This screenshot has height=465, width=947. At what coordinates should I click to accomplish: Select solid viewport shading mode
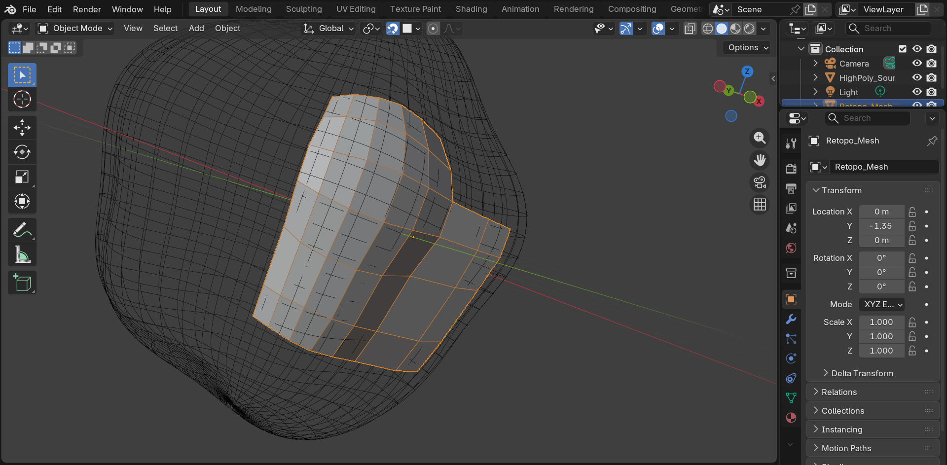721,29
